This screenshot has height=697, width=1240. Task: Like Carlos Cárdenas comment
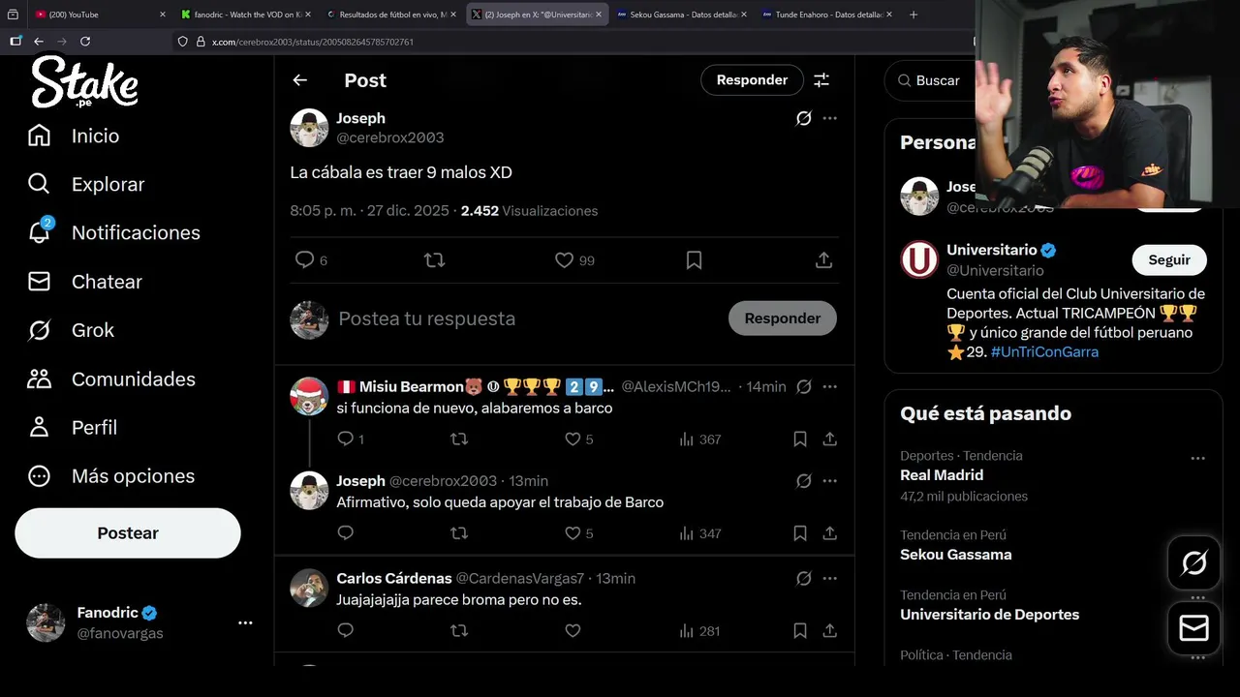click(x=573, y=630)
